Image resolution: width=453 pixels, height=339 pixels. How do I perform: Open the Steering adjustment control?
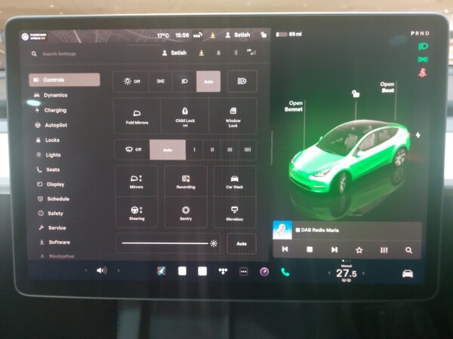click(x=137, y=212)
